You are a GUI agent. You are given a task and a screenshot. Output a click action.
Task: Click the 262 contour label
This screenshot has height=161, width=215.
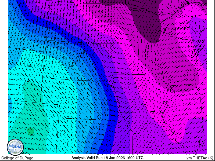click(x=171, y=80)
